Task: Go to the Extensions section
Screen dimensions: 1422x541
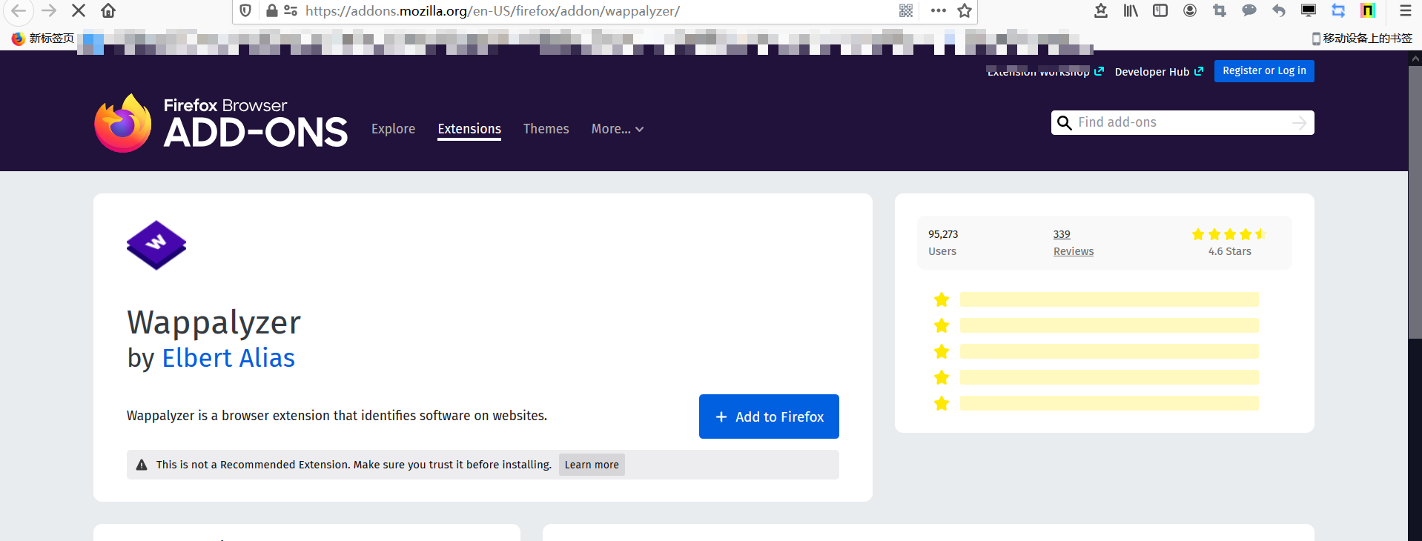Action: (x=469, y=129)
